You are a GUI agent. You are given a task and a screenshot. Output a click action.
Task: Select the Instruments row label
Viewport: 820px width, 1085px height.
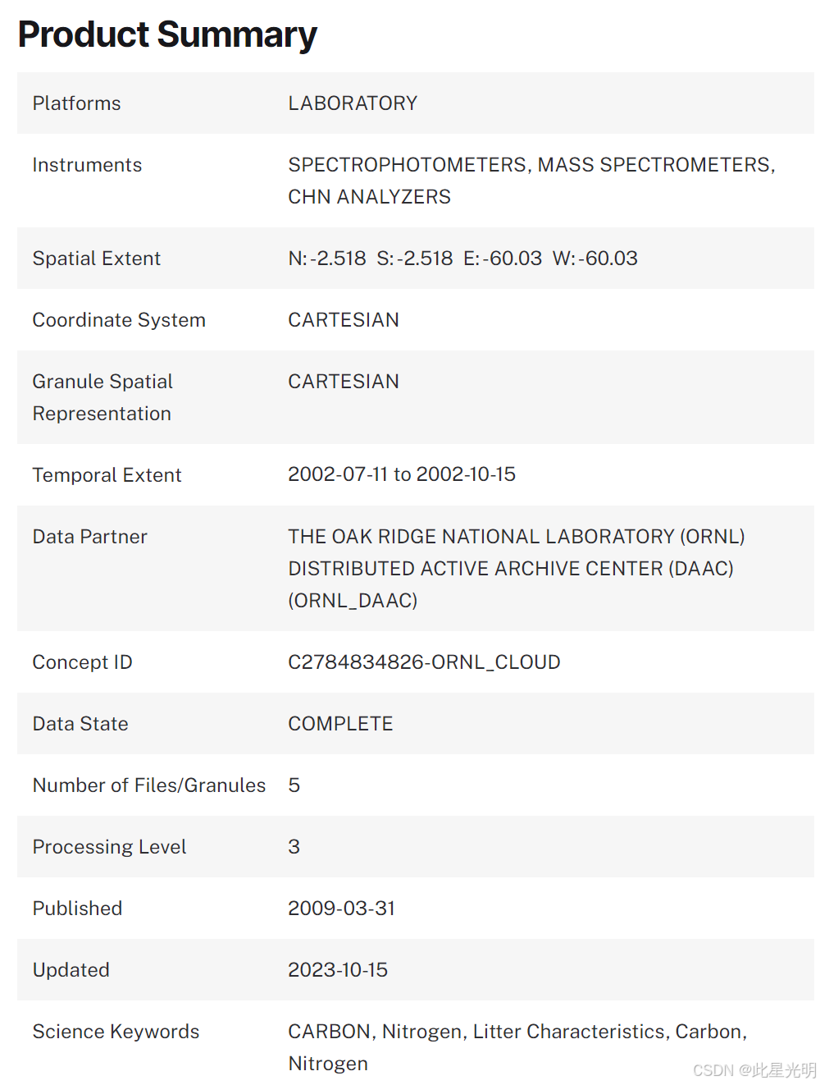click(x=87, y=165)
